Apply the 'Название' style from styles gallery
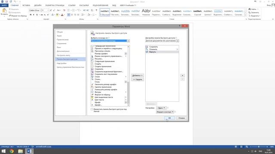Screen dimensions: 275x154 pos(146,12)
